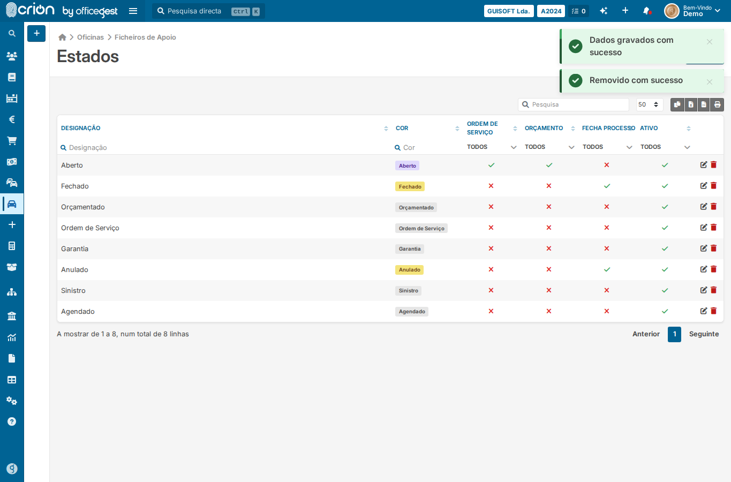Go to Anterior page

click(646, 334)
